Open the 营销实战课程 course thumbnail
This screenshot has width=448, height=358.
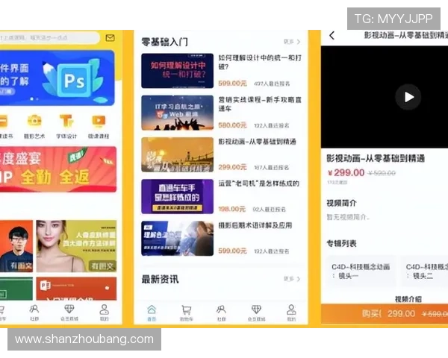177,113
